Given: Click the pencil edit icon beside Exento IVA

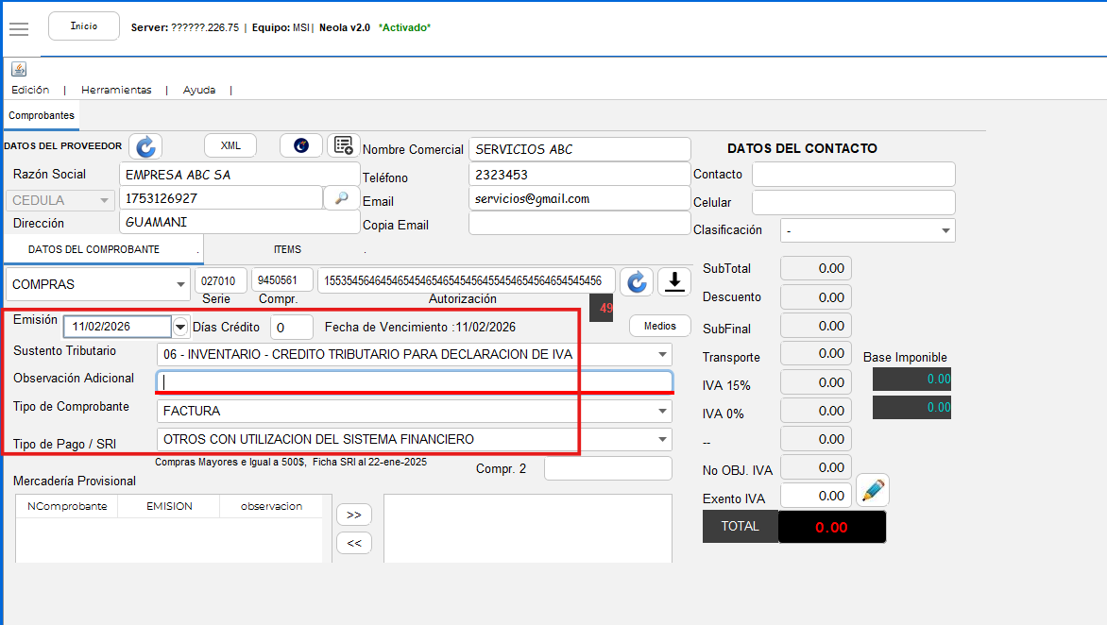Looking at the screenshot, I should point(873,491).
